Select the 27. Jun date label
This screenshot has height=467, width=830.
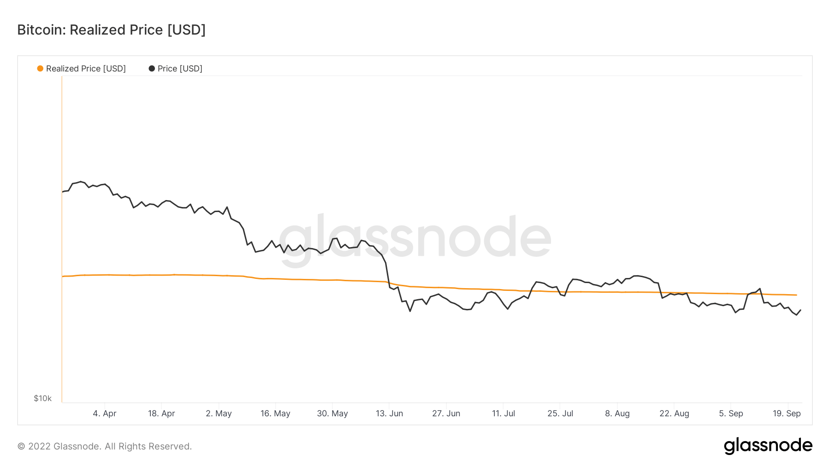click(446, 414)
